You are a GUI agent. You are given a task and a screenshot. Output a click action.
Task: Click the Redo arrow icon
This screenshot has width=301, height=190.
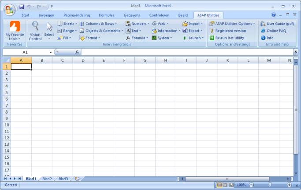39,7
